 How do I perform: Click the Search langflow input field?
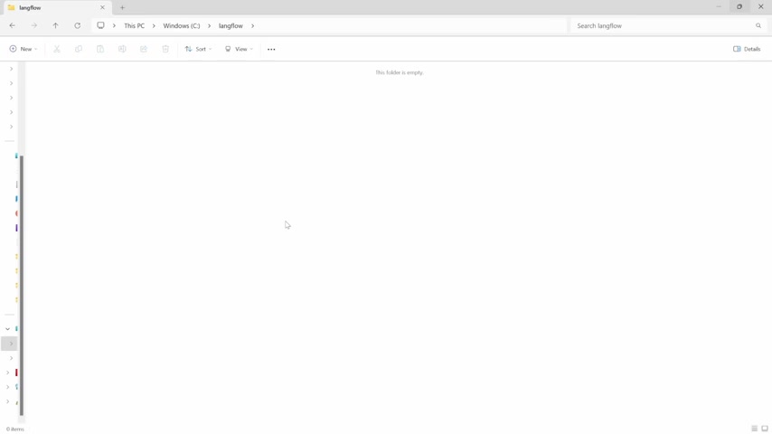pyautogui.click(x=662, y=25)
